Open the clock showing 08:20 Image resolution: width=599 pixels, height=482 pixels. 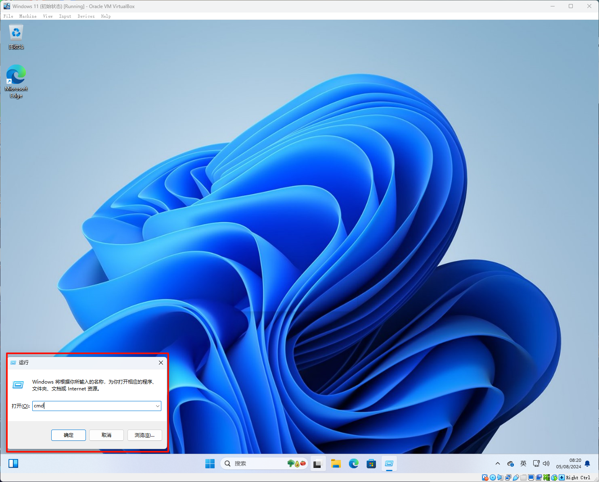[569, 463]
